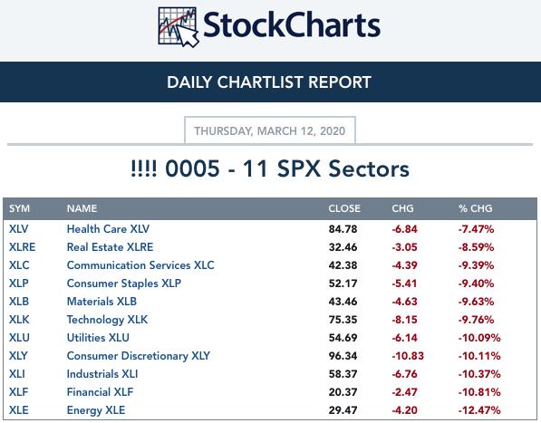541x423 pixels.
Task: Sort by the NAME column header
Action: tap(82, 208)
